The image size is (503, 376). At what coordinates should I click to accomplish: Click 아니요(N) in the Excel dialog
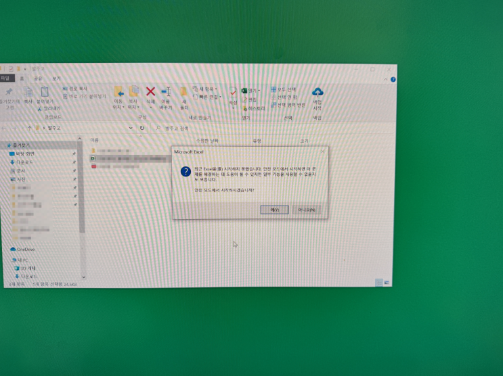tap(307, 210)
